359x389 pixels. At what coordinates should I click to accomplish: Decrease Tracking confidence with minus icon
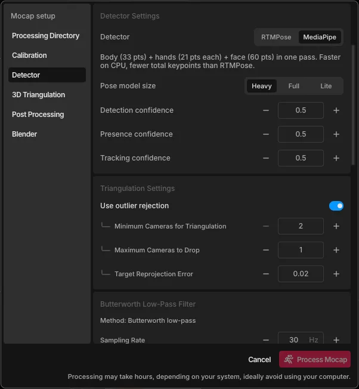266,158
